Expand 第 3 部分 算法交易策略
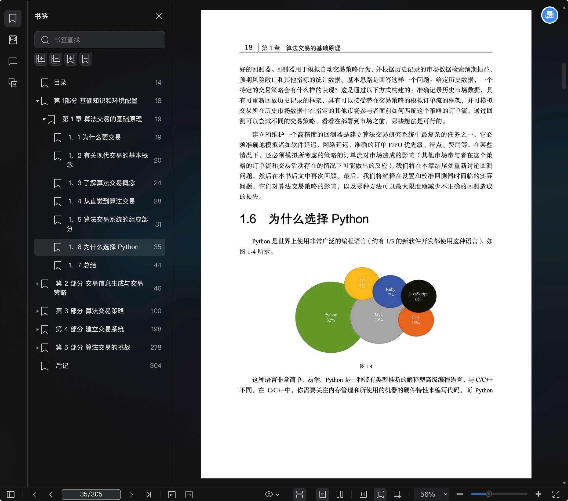The height and width of the screenshot is (501, 568). (38, 311)
